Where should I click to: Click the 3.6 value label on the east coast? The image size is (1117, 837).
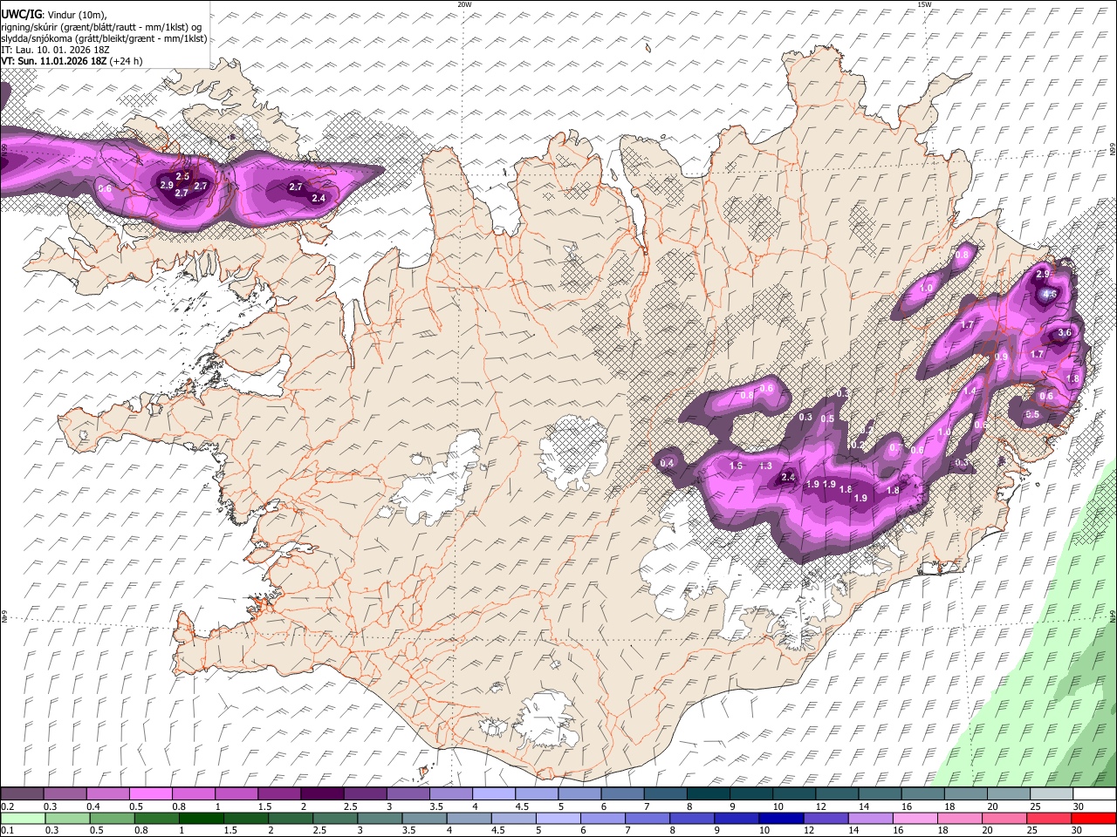(1065, 333)
